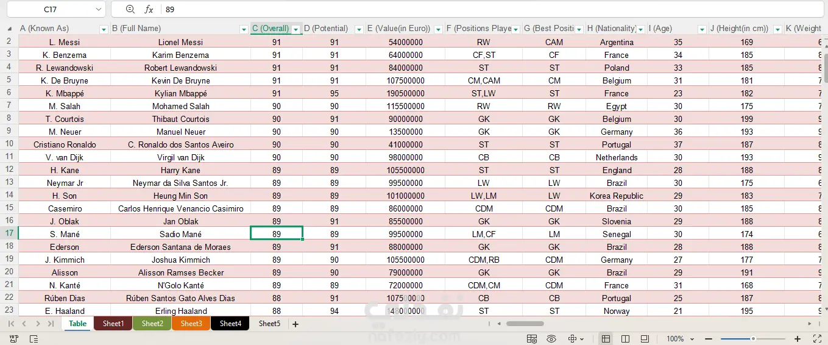Click next sheet navigation arrow

38,324
